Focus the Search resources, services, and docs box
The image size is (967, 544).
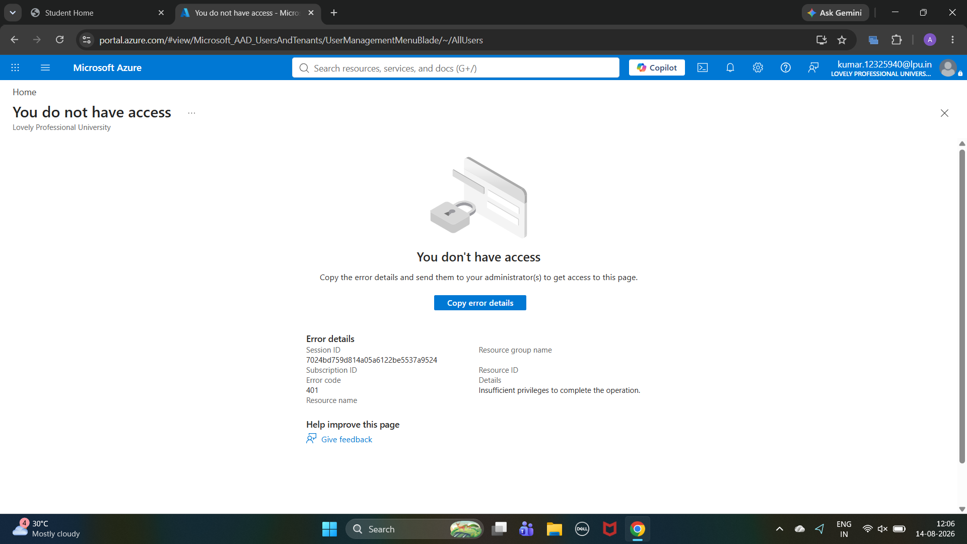[x=456, y=68]
